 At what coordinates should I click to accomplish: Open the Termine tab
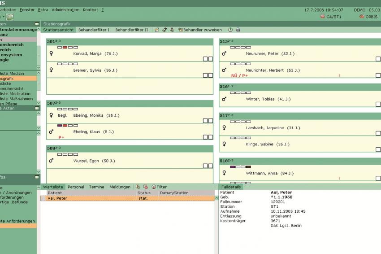pos(96,187)
